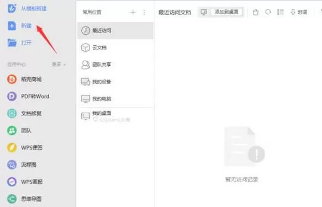The image size is (322, 207).
Task: Click the plus icon next to 常用位置
Action: point(133,12)
